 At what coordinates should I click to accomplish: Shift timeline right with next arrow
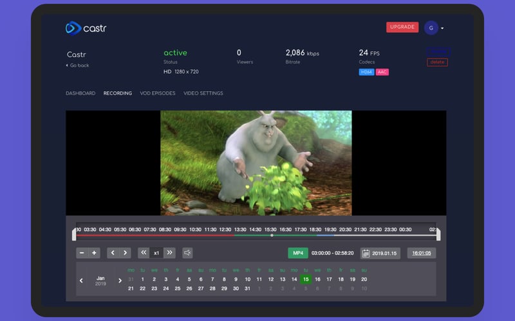pos(125,253)
